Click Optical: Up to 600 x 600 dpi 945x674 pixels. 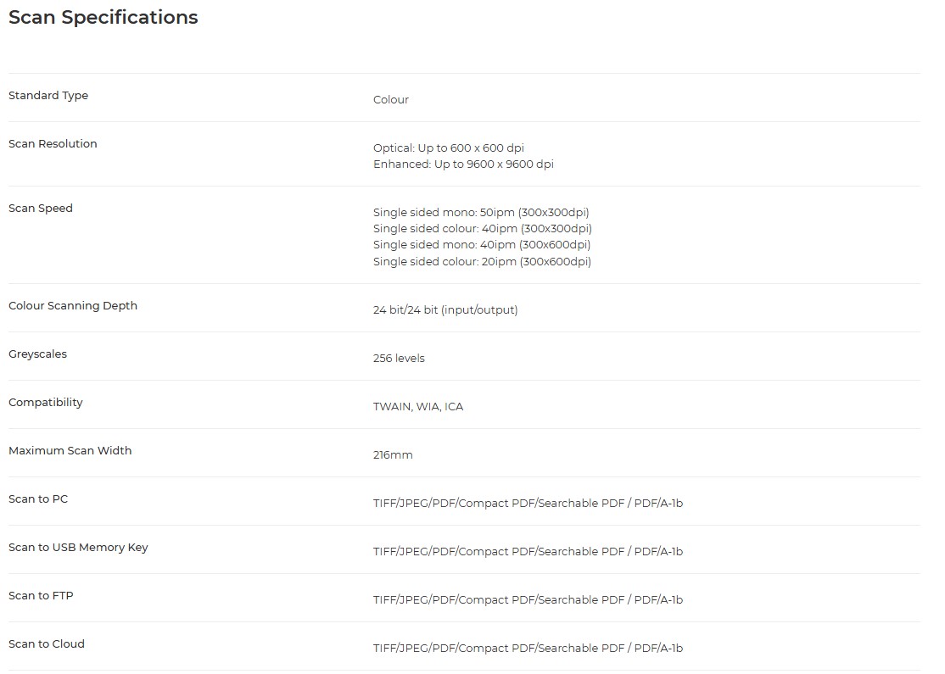click(x=449, y=148)
